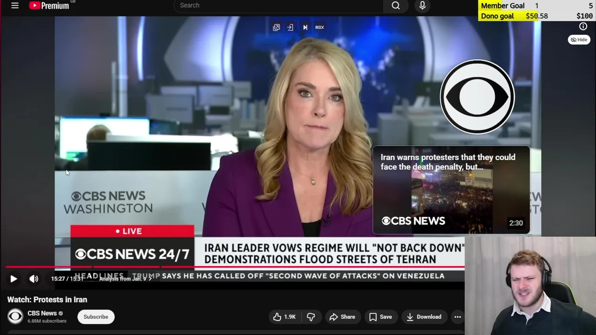Screen dimensions: 596x335
Task: Subscribe to the CBS News channel
Action: [x=96, y=317]
